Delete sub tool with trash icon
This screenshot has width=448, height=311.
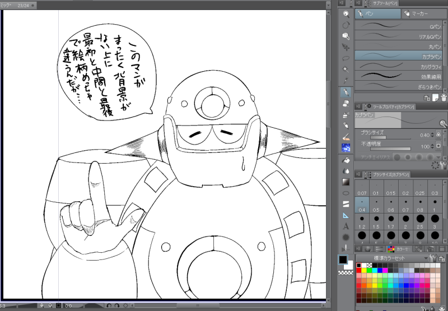click(444, 98)
